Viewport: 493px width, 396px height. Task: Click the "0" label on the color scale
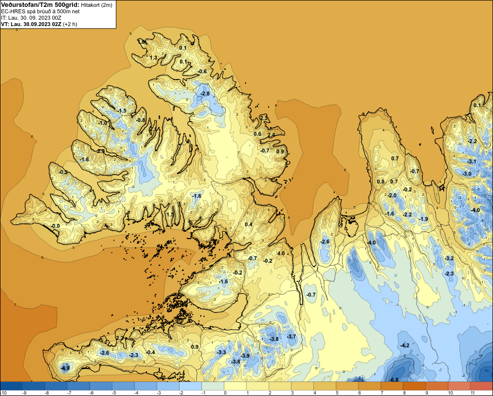pos(225,393)
